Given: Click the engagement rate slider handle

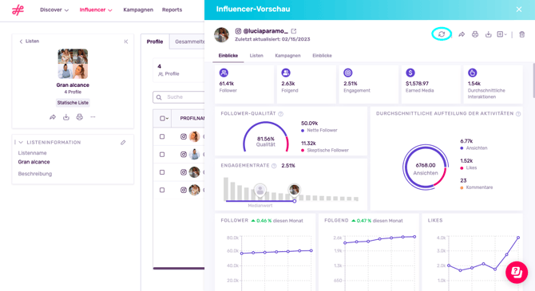Looking at the screenshot, I should (295, 201).
